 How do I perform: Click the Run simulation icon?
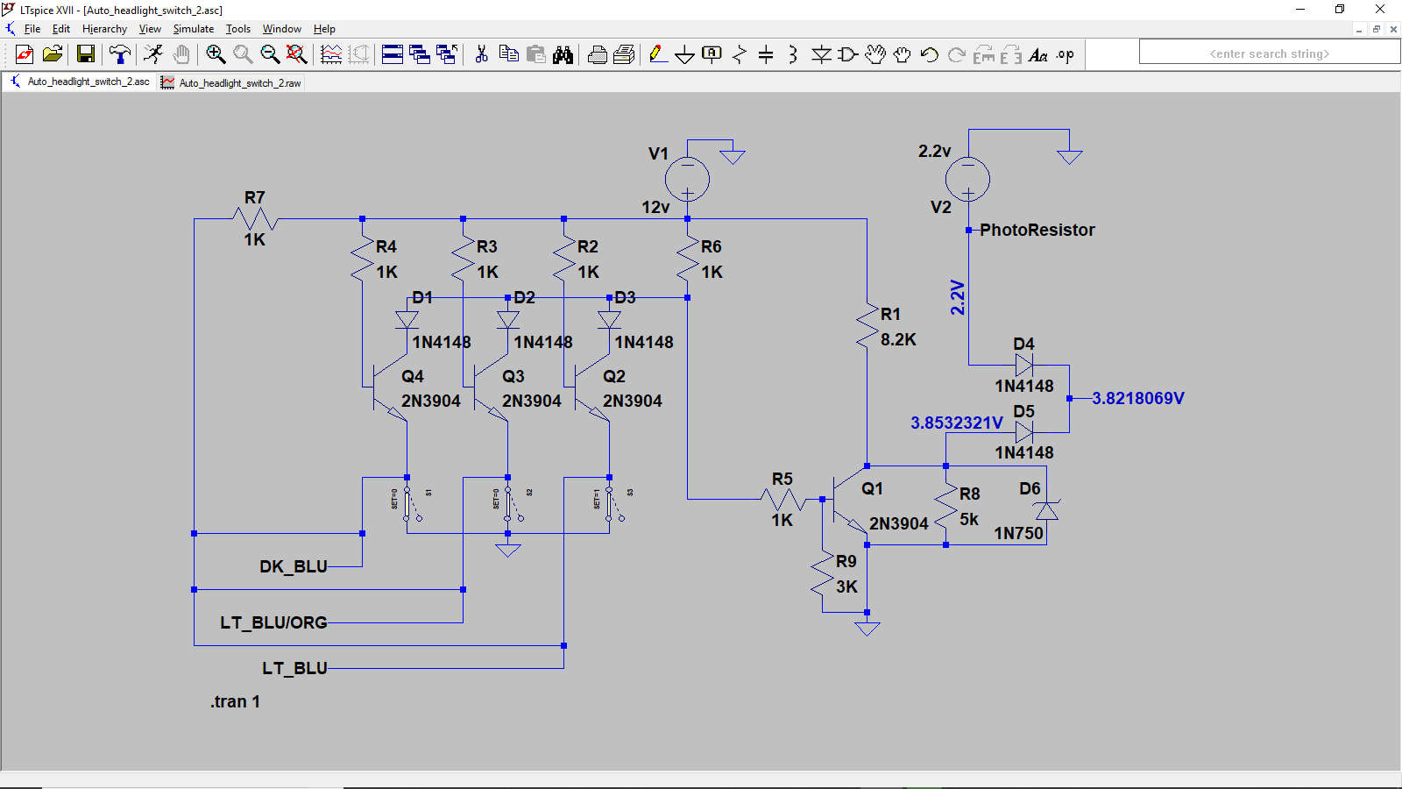click(x=153, y=54)
